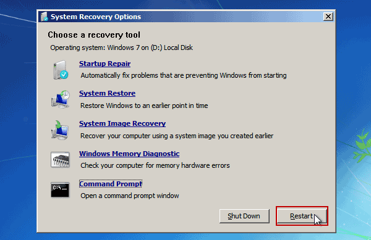Click the Restart button
Image resolution: width=371 pixels, height=240 pixels.
(x=302, y=216)
